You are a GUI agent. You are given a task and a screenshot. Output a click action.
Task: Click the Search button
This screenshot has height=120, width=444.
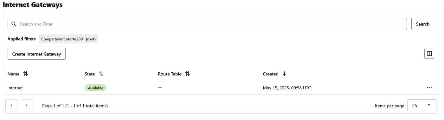pyautogui.click(x=422, y=24)
